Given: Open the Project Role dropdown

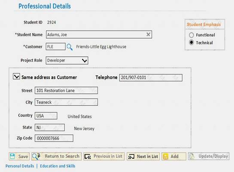Looking at the screenshot, I should click(67, 60).
